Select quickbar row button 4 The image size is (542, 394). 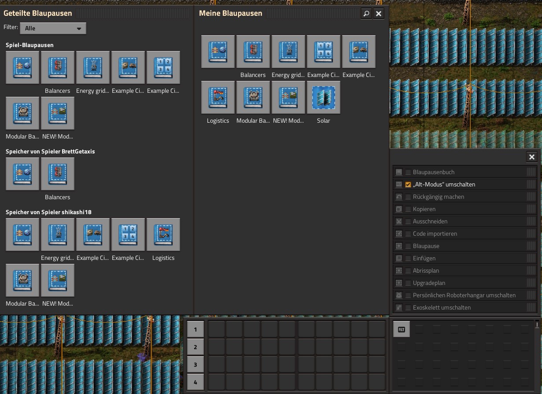tap(195, 382)
